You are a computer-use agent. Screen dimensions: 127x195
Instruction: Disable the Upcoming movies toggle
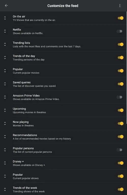point(121,110)
